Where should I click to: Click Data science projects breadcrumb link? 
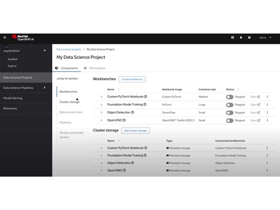pos(69,49)
